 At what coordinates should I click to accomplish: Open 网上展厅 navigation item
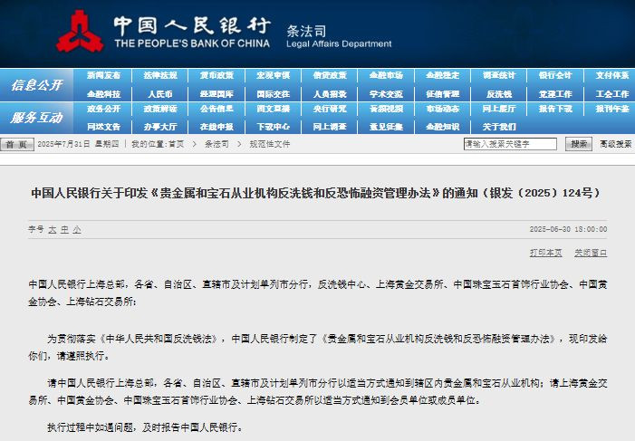[499, 109]
